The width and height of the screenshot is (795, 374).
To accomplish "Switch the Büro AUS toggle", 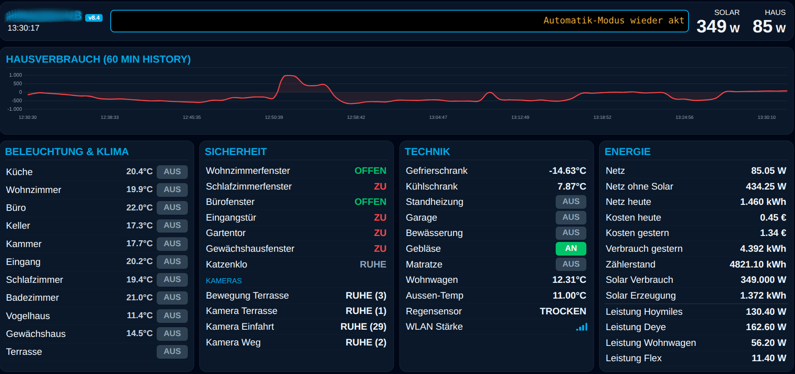I will point(172,207).
